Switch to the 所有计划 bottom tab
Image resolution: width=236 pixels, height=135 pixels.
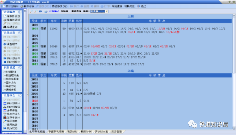pos(86,132)
